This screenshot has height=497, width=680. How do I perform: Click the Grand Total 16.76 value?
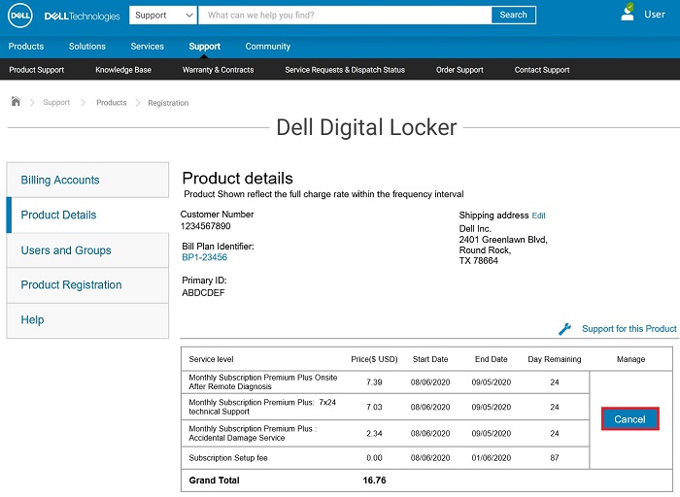click(374, 480)
